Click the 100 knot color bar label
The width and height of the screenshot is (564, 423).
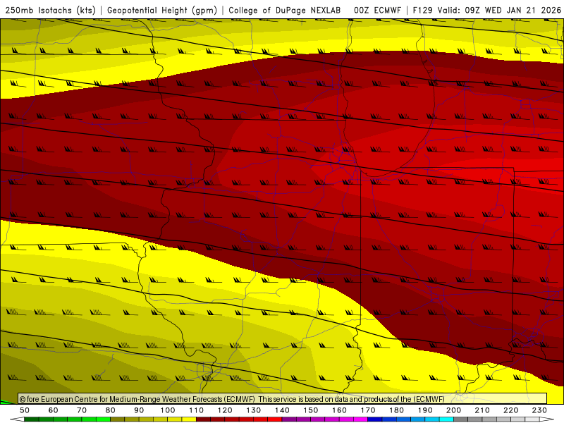[x=168, y=410]
